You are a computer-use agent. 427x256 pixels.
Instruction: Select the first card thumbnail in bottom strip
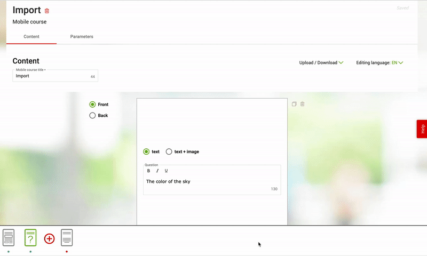tap(9, 237)
